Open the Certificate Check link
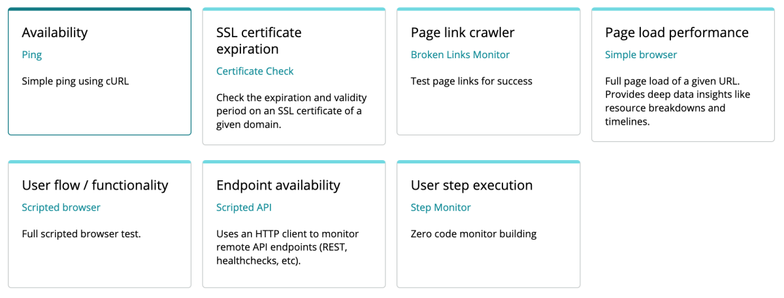 tap(255, 71)
